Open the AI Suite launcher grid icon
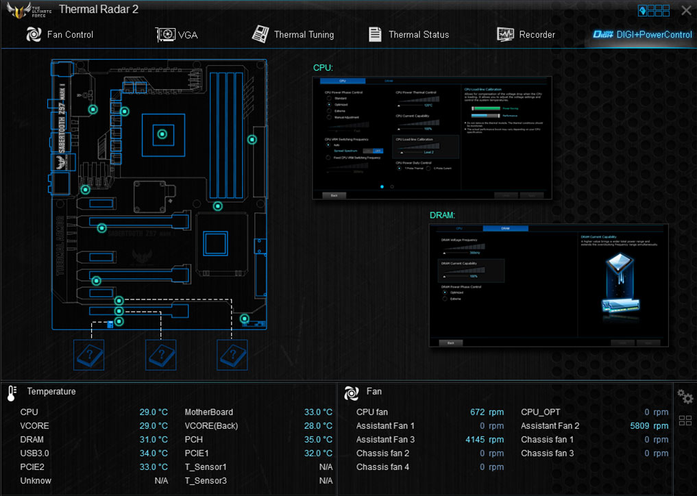This screenshot has width=697, height=496. (x=653, y=11)
